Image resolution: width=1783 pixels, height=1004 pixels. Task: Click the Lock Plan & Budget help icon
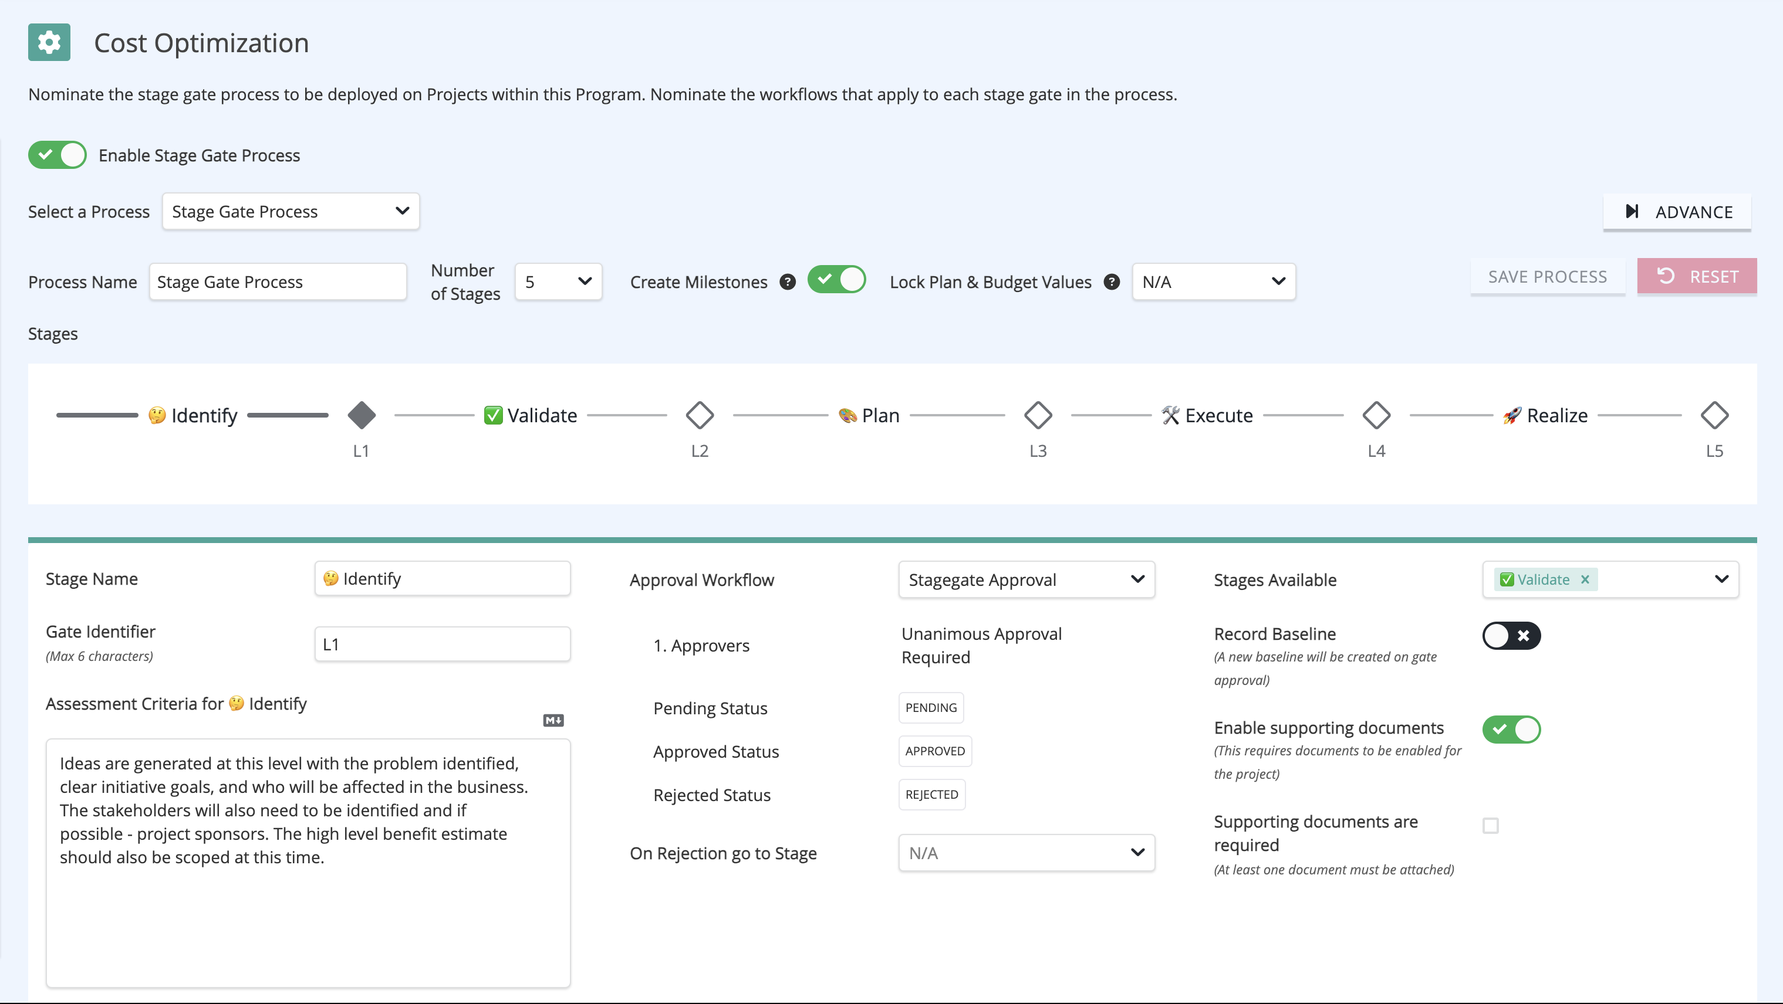pyautogui.click(x=1111, y=281)
